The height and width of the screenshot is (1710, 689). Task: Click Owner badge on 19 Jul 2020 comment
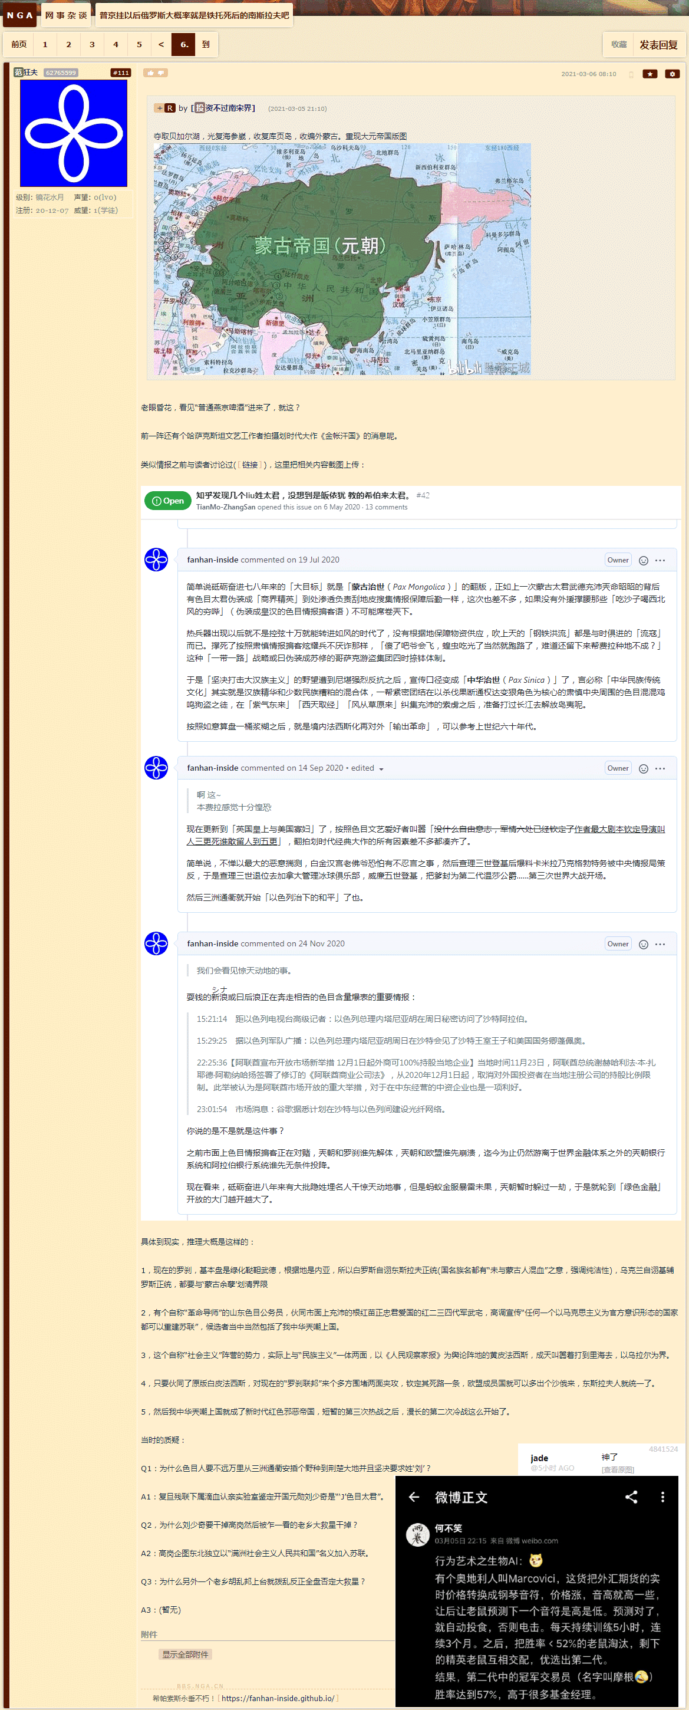coord(618,560)
